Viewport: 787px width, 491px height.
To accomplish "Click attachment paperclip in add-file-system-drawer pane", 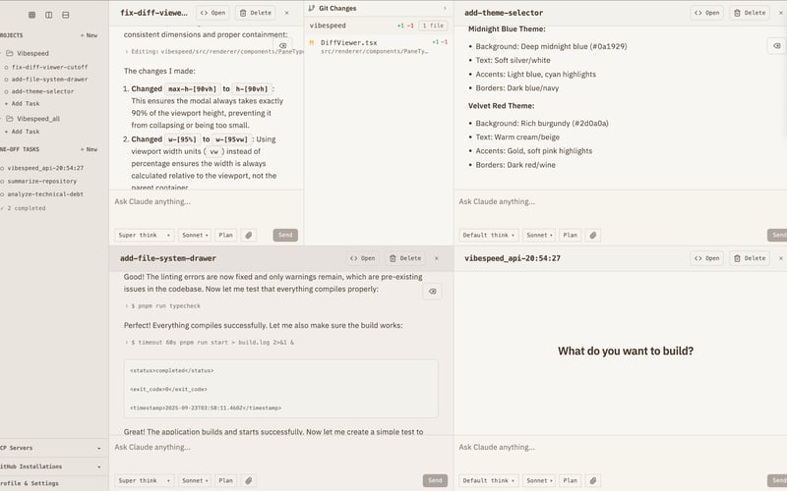I will tap(249, 480).
